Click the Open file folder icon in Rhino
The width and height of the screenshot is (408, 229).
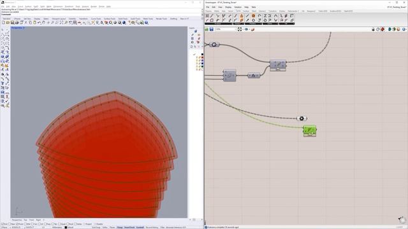click(8, 23)
